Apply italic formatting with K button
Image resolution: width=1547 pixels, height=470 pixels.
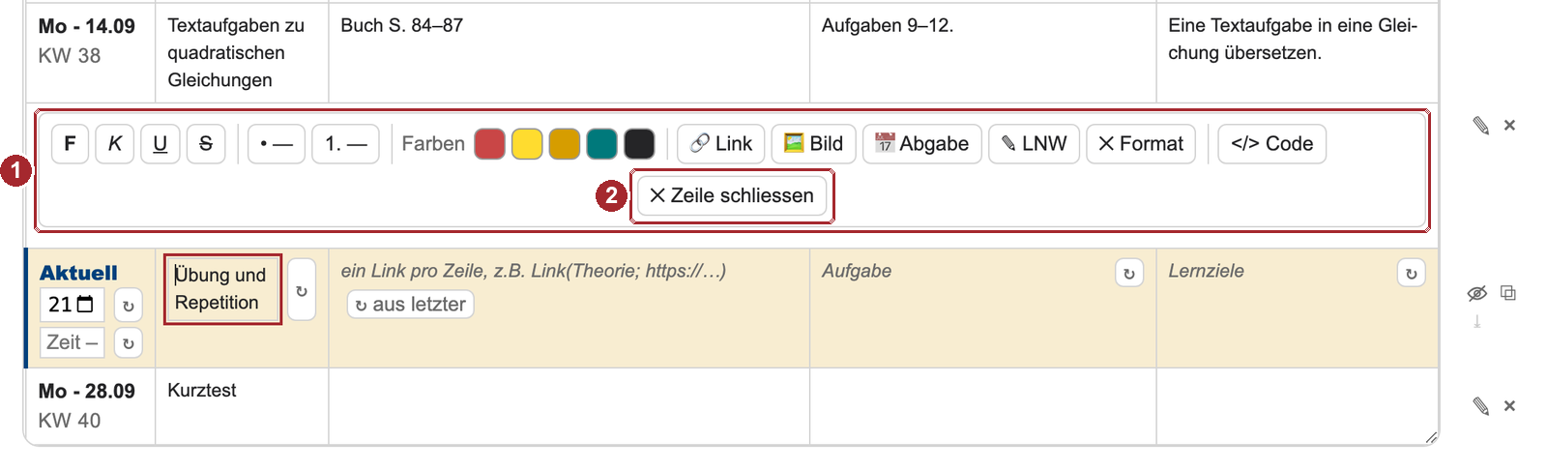pyautogui.click(x=115, y=144)
